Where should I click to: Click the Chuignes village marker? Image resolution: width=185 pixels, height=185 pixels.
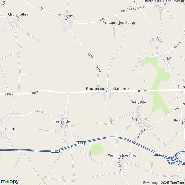(66, 19)
